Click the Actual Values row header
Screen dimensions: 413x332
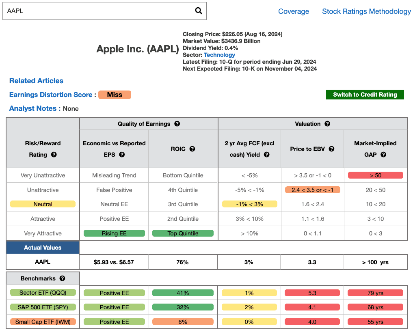click(43, 248)
